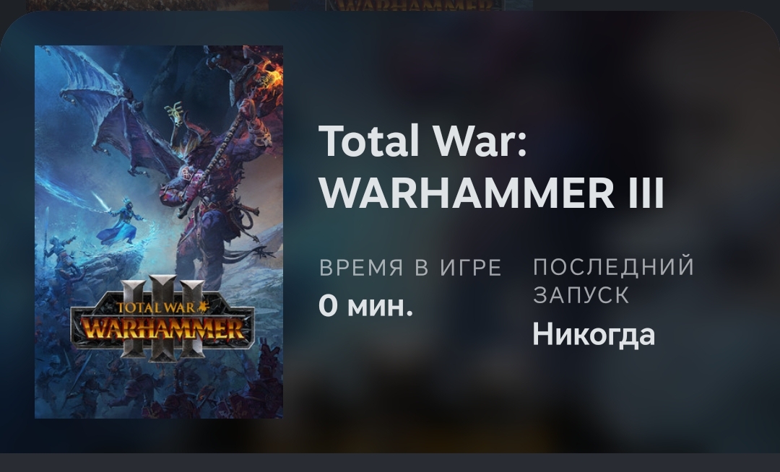This screenshot has height=472, width=780.
Task: Click the dark bar below the game card
Action: 390,463
